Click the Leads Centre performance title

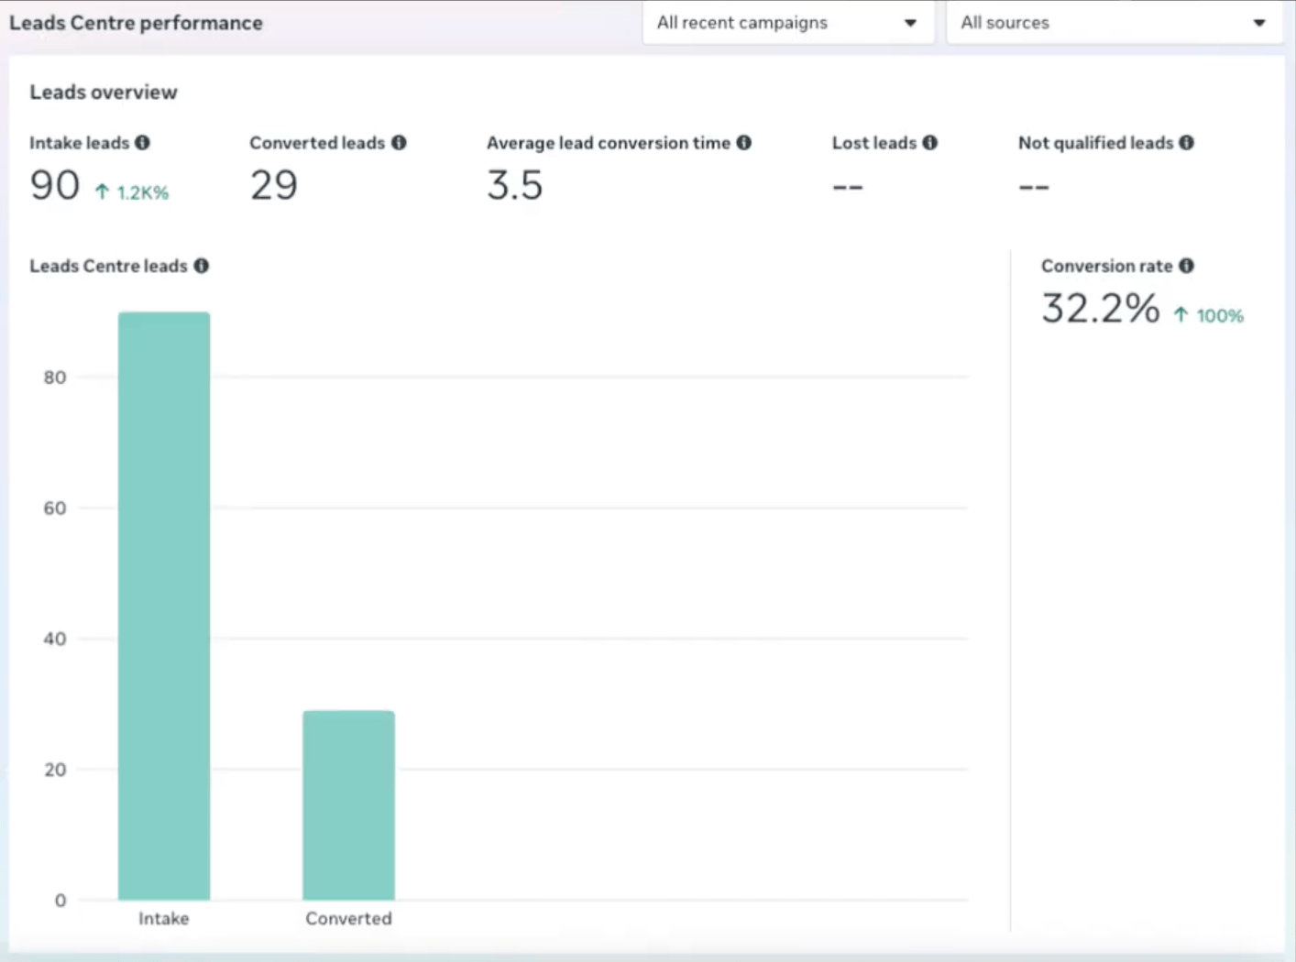[x=136, y=23]
